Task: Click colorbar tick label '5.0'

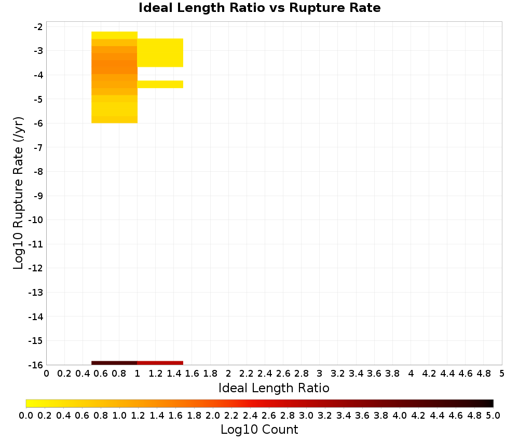Action: pyautogui.click(x=493, y=415)
